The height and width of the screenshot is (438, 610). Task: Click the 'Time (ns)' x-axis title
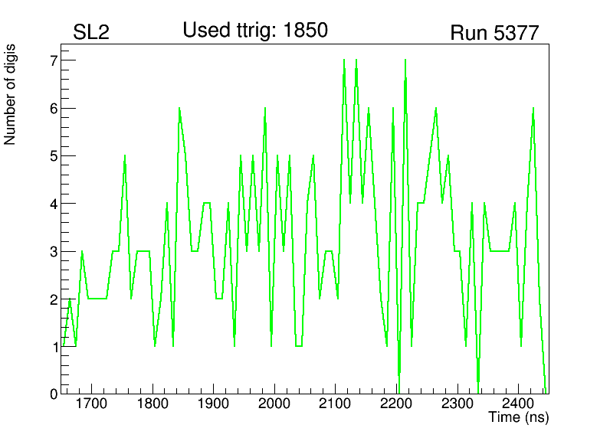coord(519,418)
